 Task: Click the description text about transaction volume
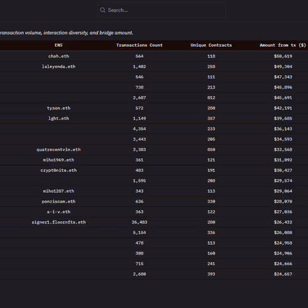tap(67, 33)
